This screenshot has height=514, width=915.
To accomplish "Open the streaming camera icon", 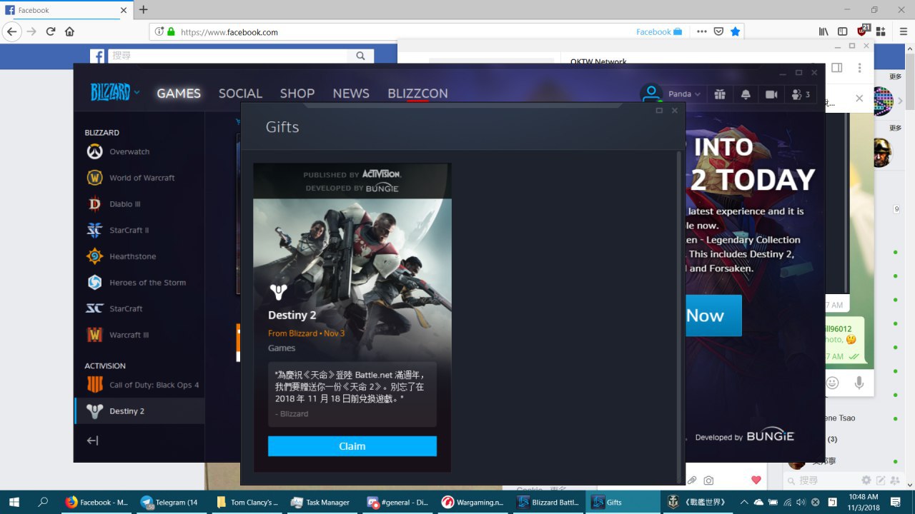I will pos(771,94).
